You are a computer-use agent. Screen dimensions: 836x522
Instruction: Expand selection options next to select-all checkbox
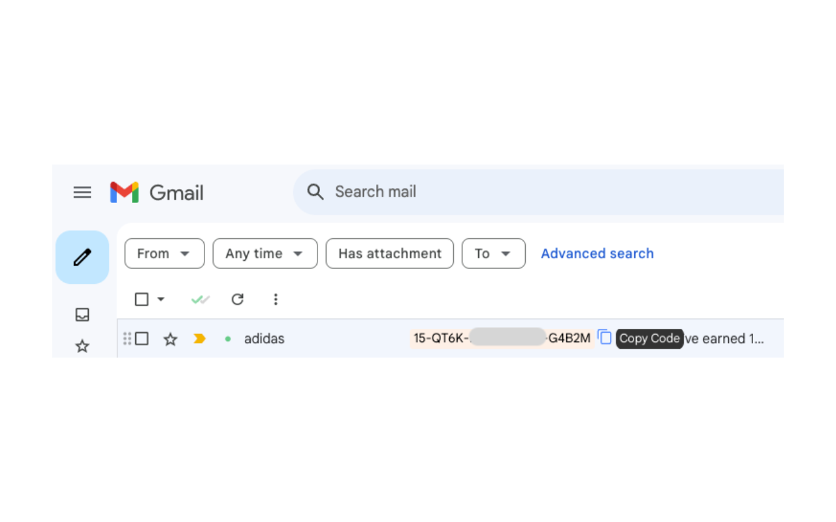pyautogui.click(x=159, y=299)
